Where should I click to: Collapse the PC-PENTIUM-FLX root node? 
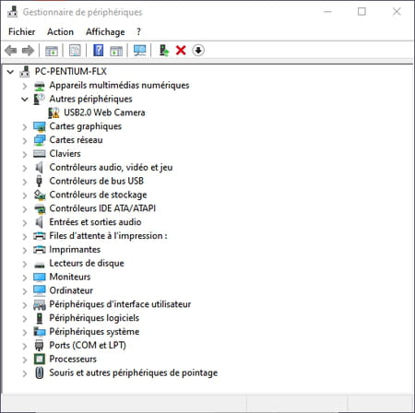coord(10,72)
